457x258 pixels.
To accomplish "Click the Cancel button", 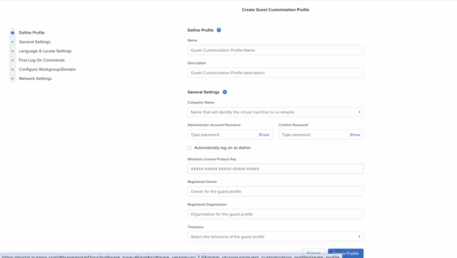I will 313,253.
